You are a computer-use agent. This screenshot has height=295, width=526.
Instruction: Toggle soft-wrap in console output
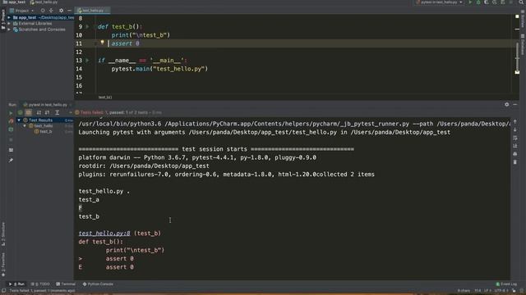click(x=515, y=138)
